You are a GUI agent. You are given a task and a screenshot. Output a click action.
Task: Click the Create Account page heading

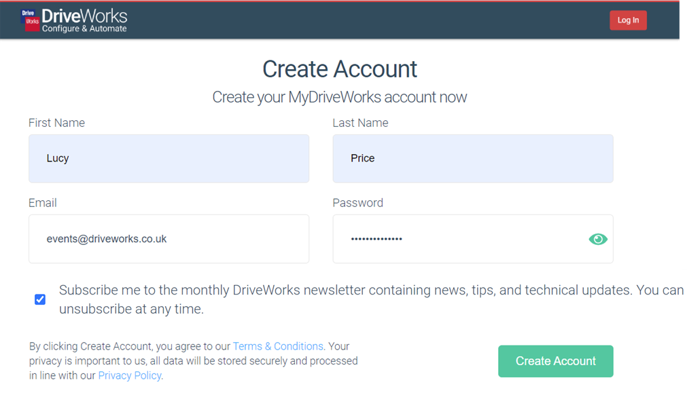(340, 69)
